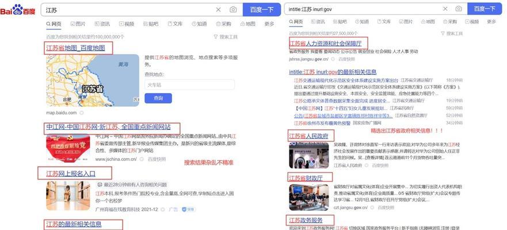Click the 保障 shield badge beside 广告
507x230 pixels.
pos(189,209)
